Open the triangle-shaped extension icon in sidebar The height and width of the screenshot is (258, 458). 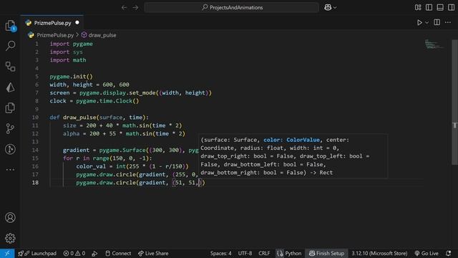click(10, 87)
